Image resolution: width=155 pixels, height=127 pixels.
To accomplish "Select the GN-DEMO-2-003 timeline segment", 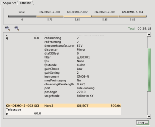I will 105,17.
